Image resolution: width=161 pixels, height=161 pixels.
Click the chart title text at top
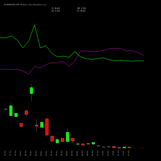[x=25, y=5]
